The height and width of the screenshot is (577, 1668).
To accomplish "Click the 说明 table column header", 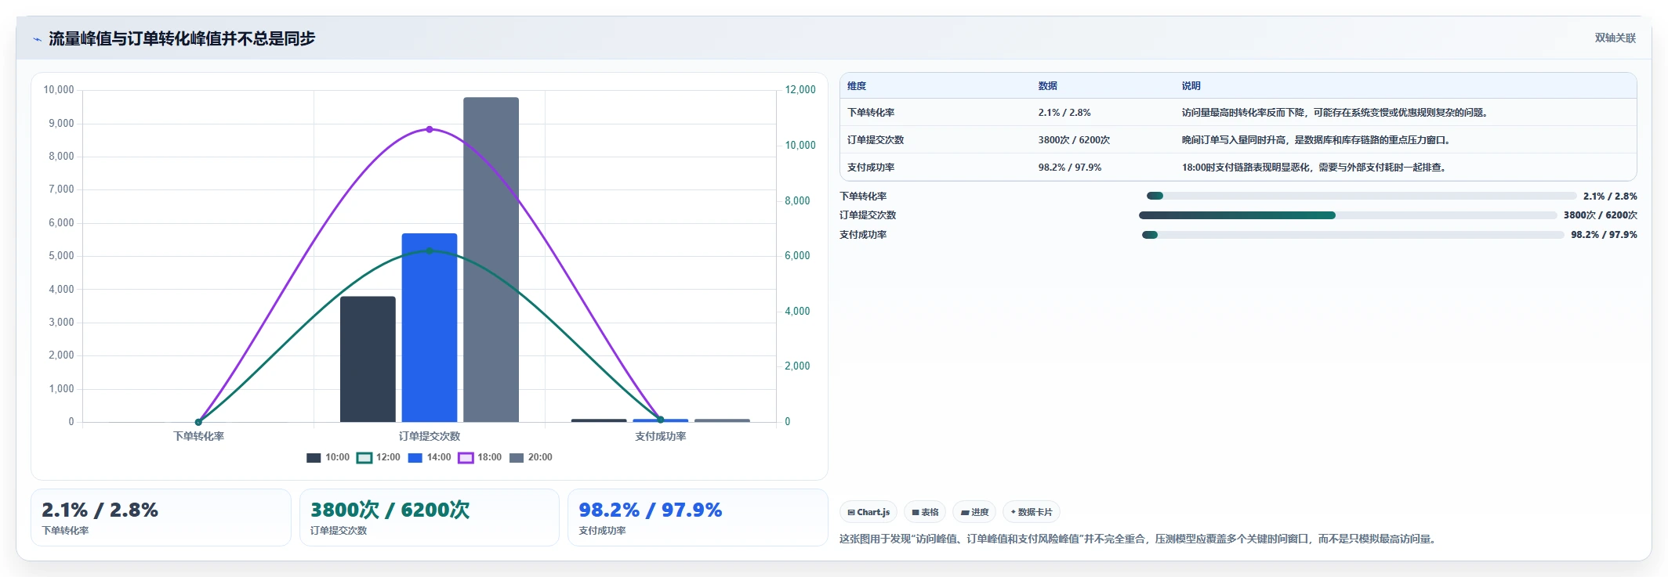I will [1191, 86].
